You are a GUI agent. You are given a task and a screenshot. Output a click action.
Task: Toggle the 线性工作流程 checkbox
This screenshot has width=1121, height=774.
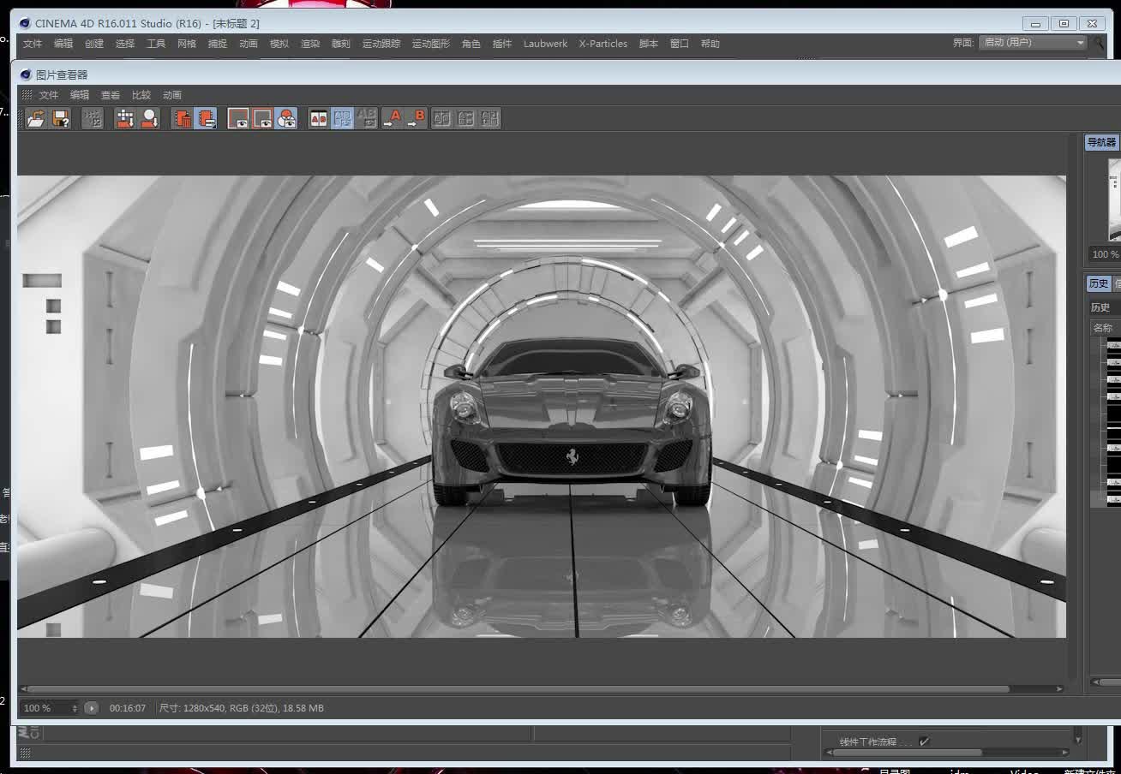[924, 741]
